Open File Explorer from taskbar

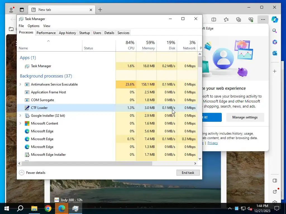click(34, 208)
